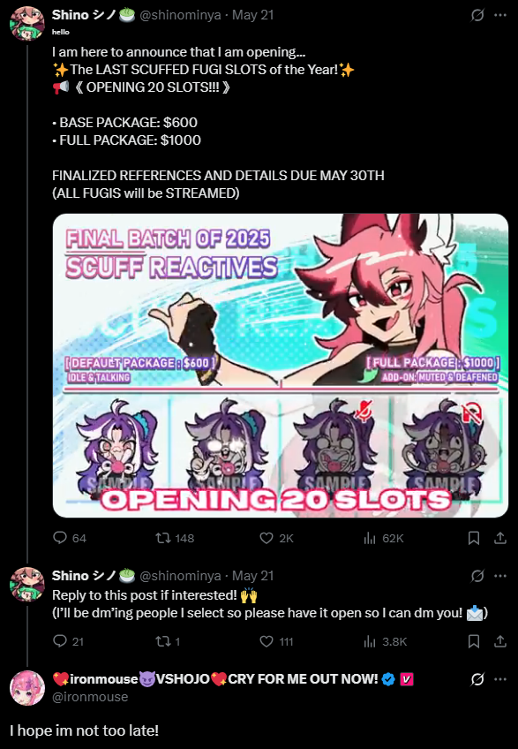
Task: Repost the announcement with 148 reposts
Action: point(175,539)
